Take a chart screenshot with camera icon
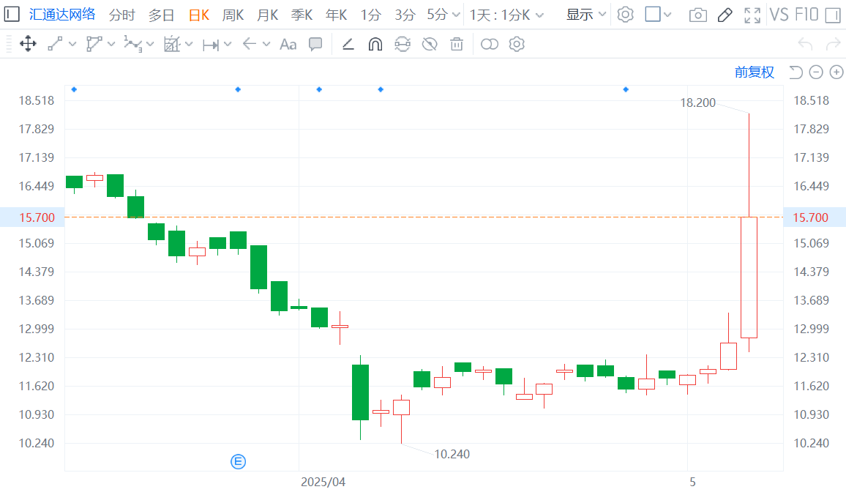Screen dimensions: 846x503 point(697,15)
